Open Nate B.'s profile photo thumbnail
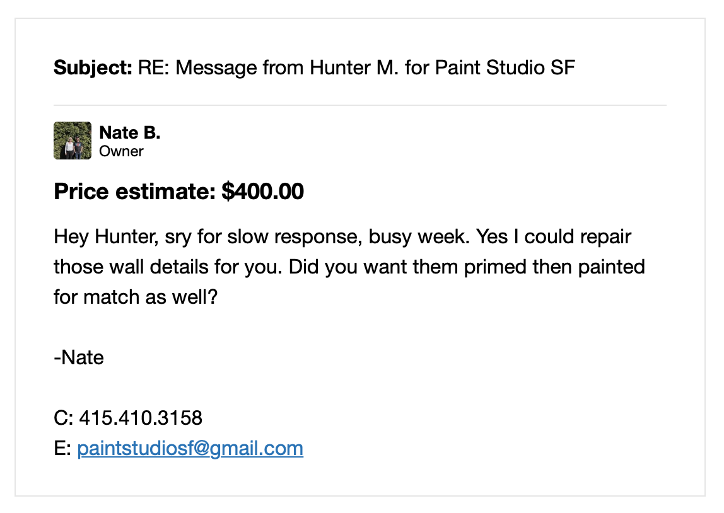724x513 pixels. pyautogui.click(x=73, y=141)
